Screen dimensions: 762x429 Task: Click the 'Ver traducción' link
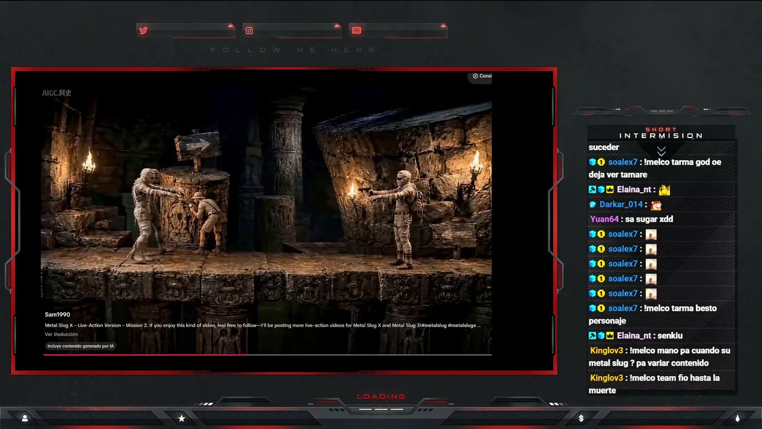(61, 334)
